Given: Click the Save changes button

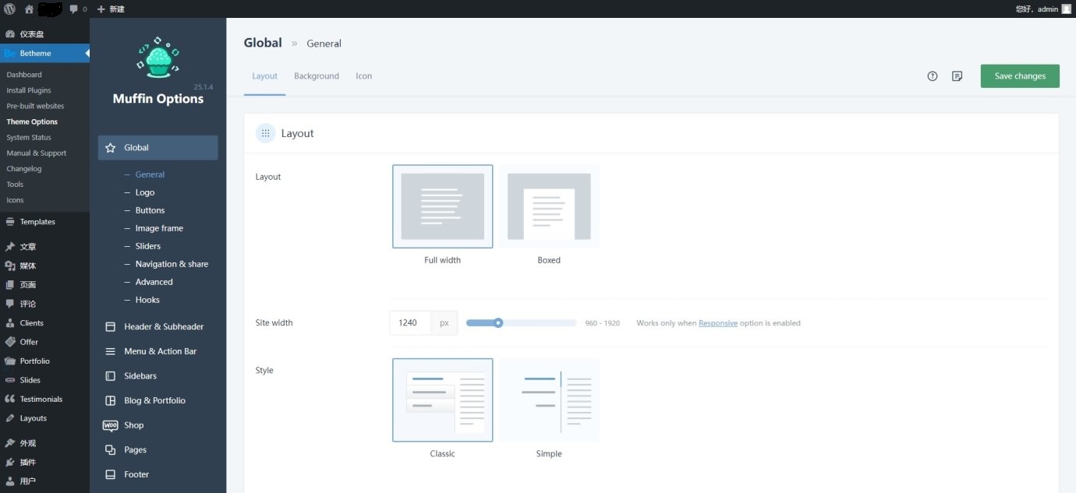Looking at the screenshot, I should 1020,76.
